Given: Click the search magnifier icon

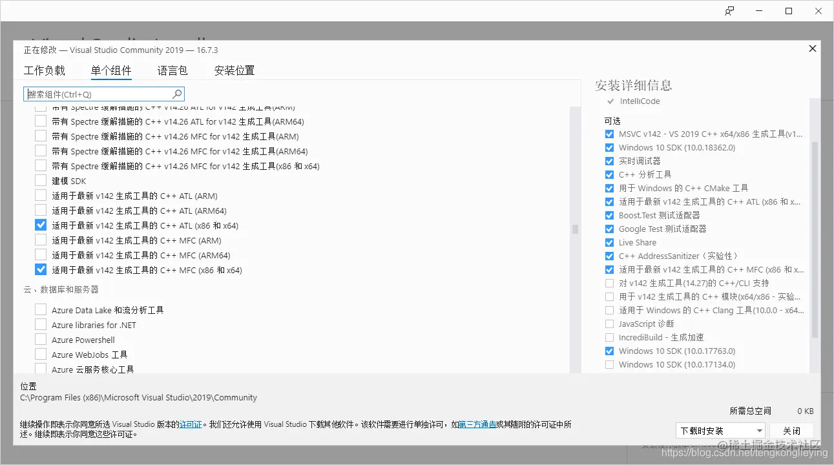Looking at the screenshot, I should pyautogui.click(x=178, y=94).
